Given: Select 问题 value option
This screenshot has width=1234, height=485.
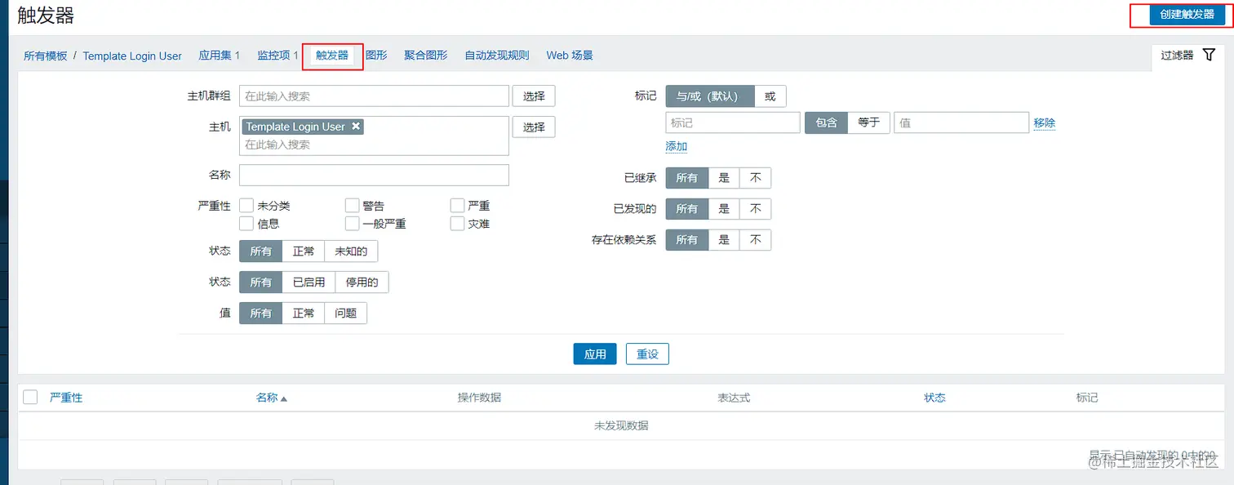Looking at the screenshot, I should 346,314.
